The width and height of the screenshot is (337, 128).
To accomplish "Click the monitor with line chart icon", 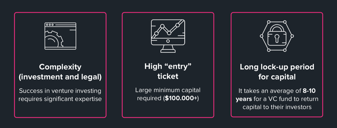I will (x=168, y=36).
